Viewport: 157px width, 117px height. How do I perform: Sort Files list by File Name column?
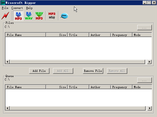25,35
